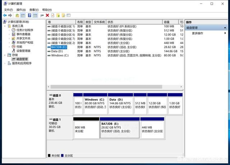Click 更多操作 in the actions pane

pyautogui.click(x=197, y=33)
